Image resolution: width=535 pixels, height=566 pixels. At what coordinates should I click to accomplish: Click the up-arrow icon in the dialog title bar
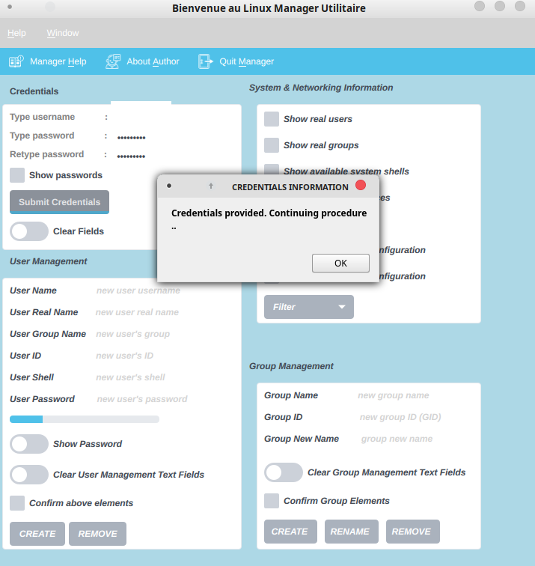(211, 186)
